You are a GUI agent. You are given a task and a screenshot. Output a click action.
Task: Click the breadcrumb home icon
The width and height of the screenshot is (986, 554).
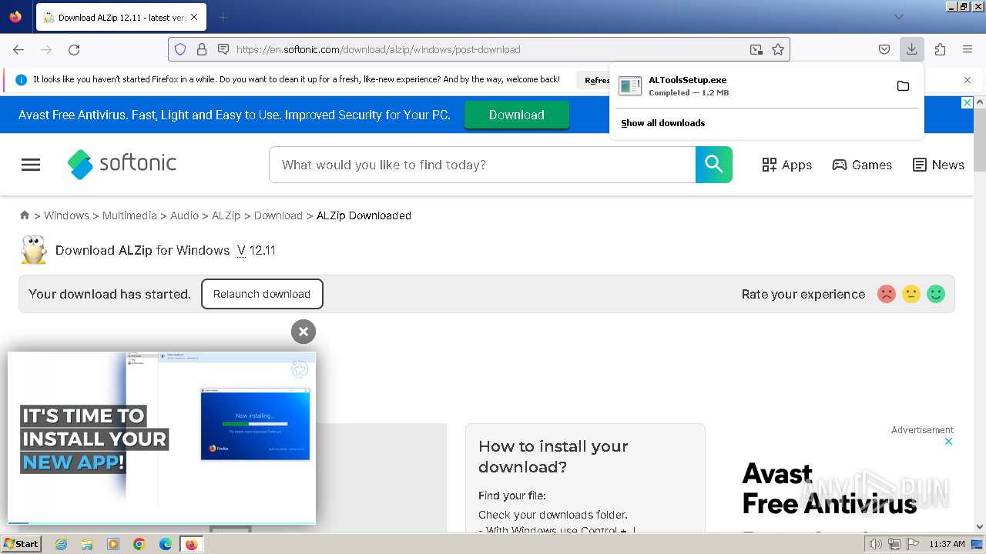coord(25,215)
